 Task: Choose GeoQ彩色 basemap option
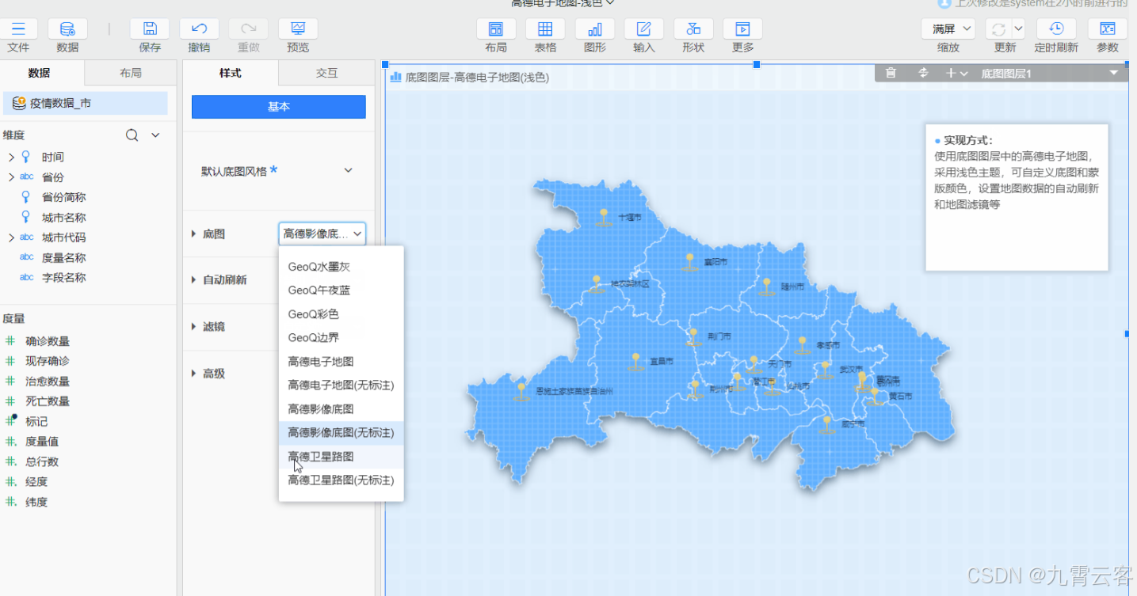tap(341, 314)
